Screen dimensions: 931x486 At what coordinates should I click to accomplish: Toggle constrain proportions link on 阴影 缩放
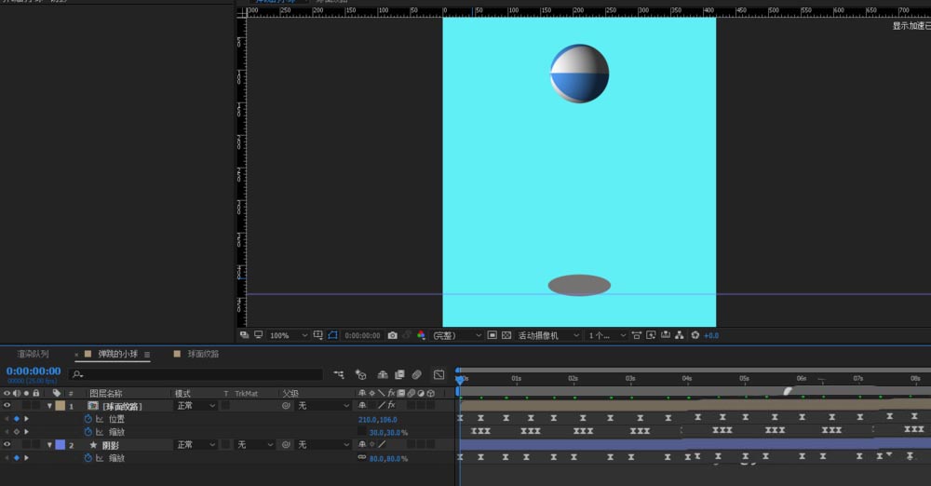pos(361,457)
